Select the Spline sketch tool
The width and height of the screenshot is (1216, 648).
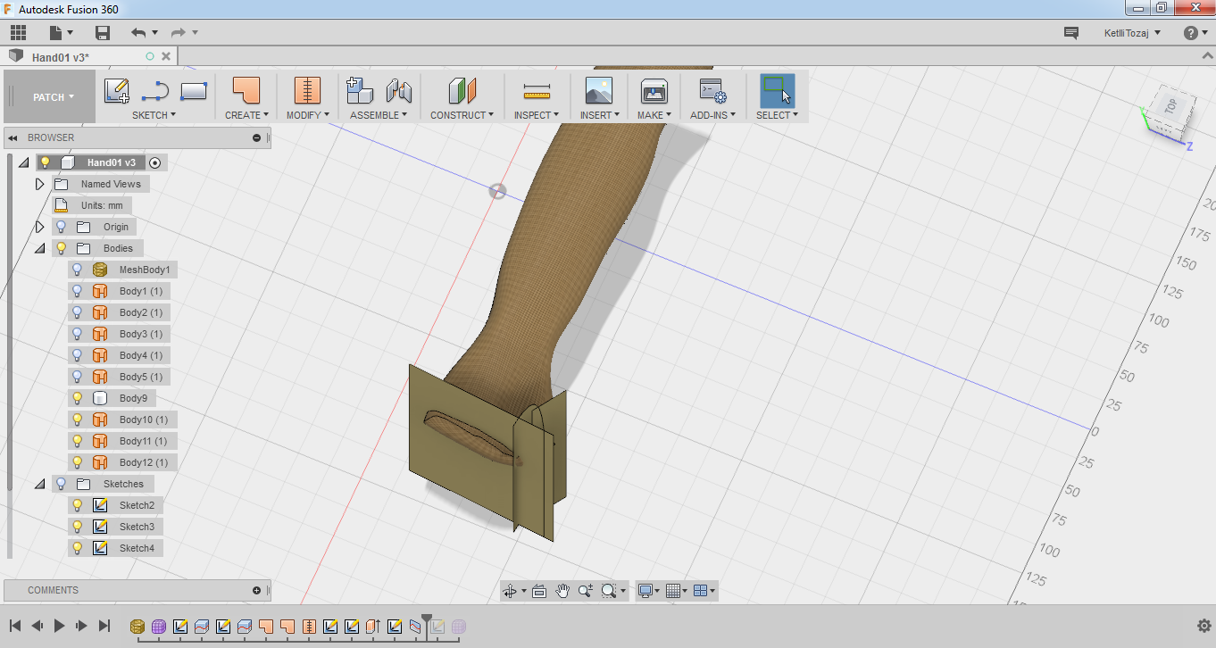tap(155, 91)
